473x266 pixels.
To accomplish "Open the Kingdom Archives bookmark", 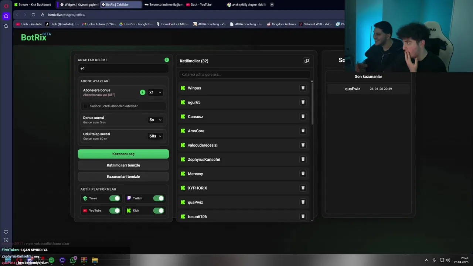I will [x=281, y=24].
